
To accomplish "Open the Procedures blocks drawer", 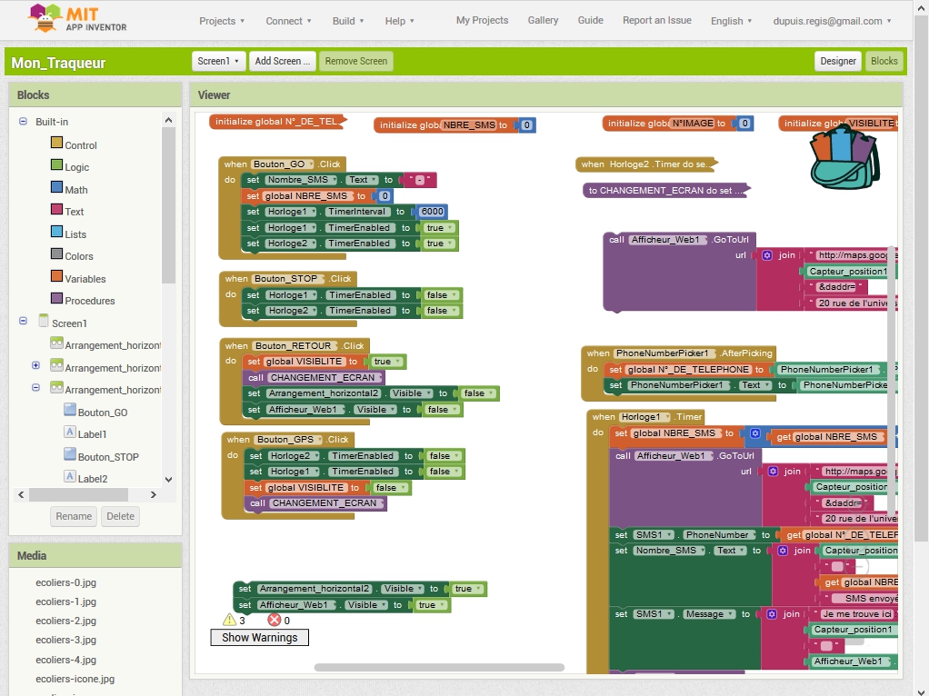I will (89, 301).
